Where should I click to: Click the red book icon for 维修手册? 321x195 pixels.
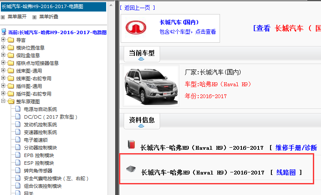point(131,144)
